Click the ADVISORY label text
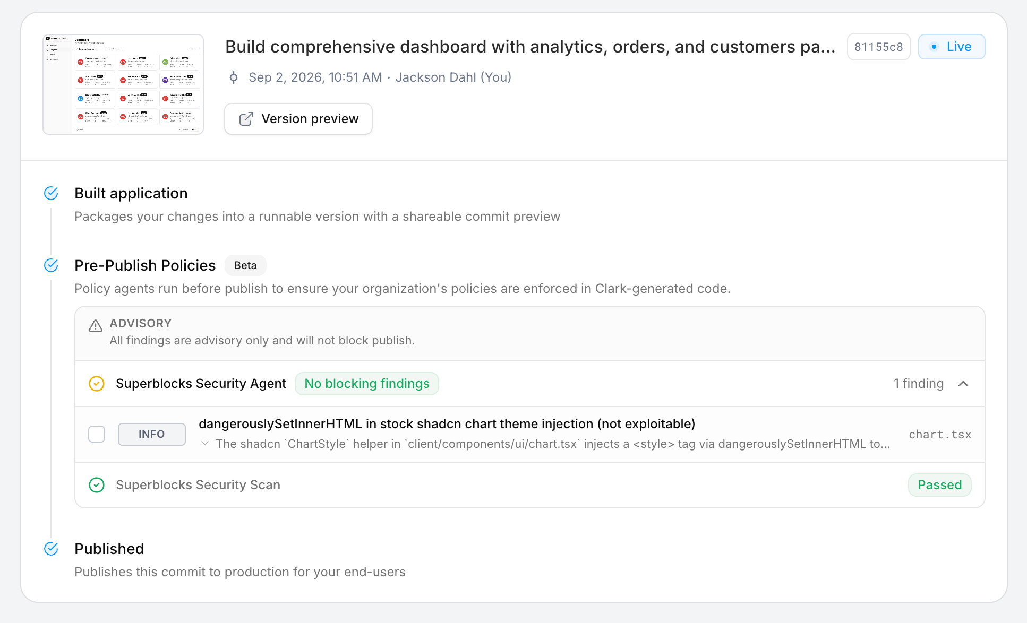 click(x=141, y=324)
